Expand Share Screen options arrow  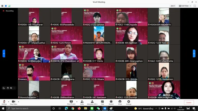[x=76, y=102]
